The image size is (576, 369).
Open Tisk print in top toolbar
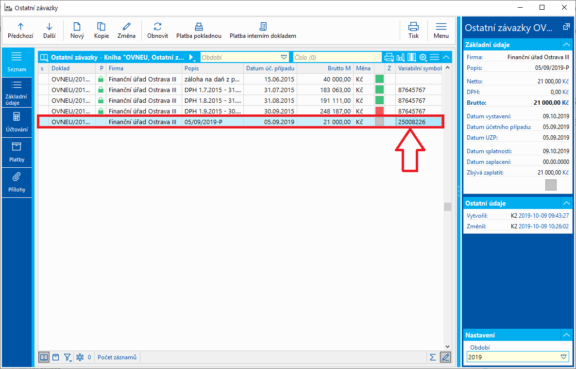(414, 31)
